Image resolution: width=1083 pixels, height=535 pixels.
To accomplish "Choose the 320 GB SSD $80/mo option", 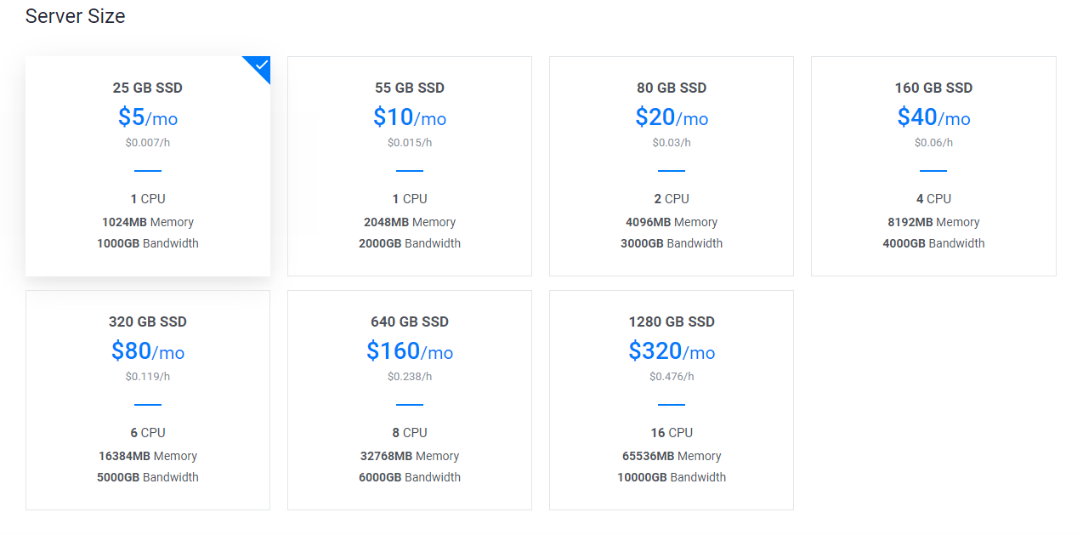I will [x=148, y=400].
